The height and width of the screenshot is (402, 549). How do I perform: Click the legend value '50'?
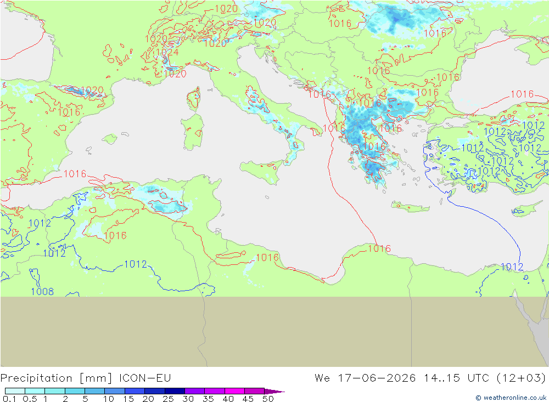point(268,399)
